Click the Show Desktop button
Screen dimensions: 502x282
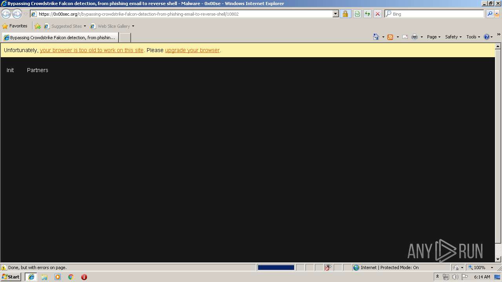pyautogui.click(x=498, y=277)
